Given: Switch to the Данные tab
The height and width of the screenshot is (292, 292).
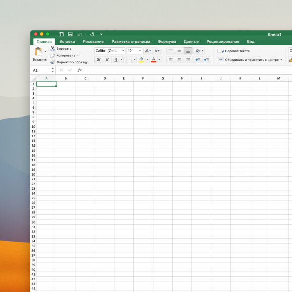Looking at the screenshot, I should pyautogui.click(x=191, y=41).
